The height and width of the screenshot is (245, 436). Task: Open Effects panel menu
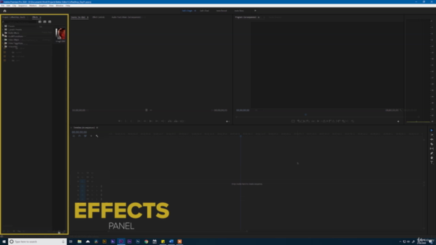click(40, 17)
